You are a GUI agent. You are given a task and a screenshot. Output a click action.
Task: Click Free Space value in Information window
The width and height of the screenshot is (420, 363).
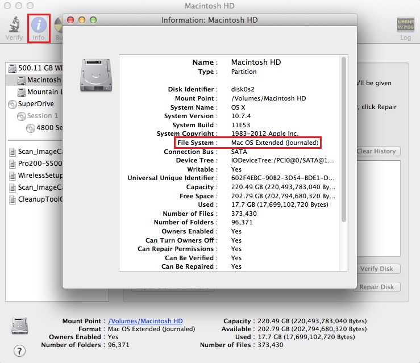283,196
